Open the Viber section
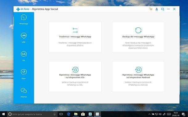This screenshot has height=117, width=188. point(24,74)
